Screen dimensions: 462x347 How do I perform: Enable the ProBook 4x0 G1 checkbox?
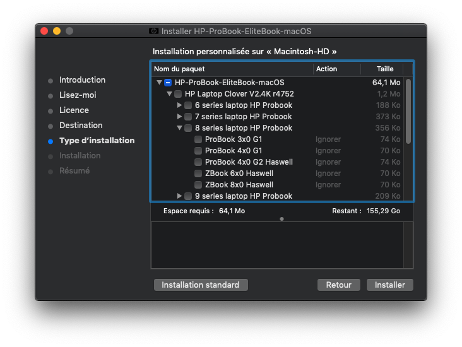198,151
